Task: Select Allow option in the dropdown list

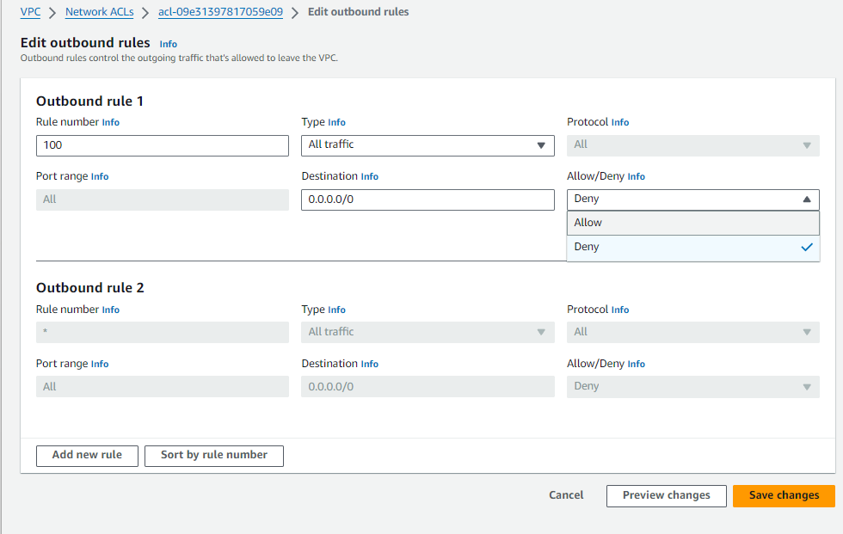Action: [x=693, y=223]
